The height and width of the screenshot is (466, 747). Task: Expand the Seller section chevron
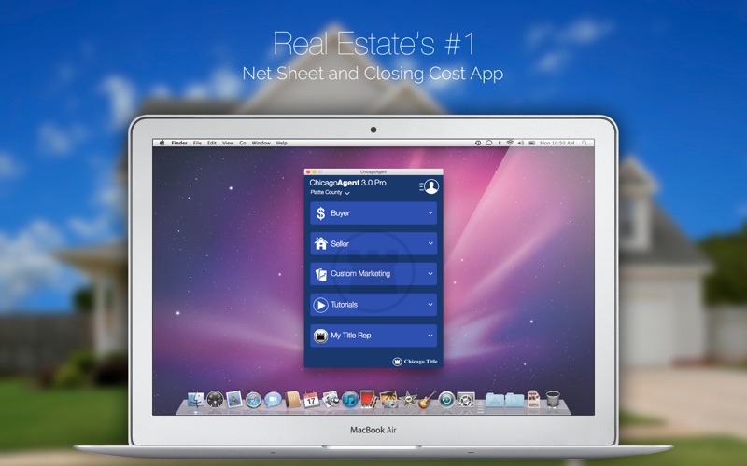pos(430,243)
